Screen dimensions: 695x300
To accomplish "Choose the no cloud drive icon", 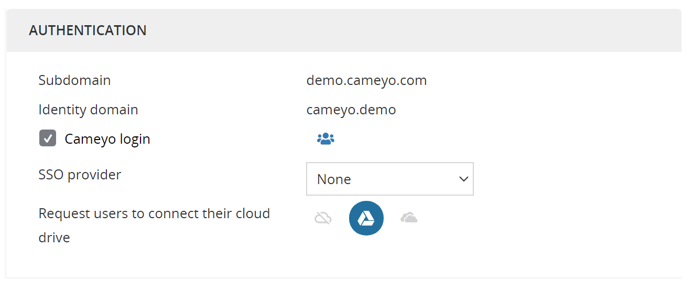I will click(x=323, y=218).
